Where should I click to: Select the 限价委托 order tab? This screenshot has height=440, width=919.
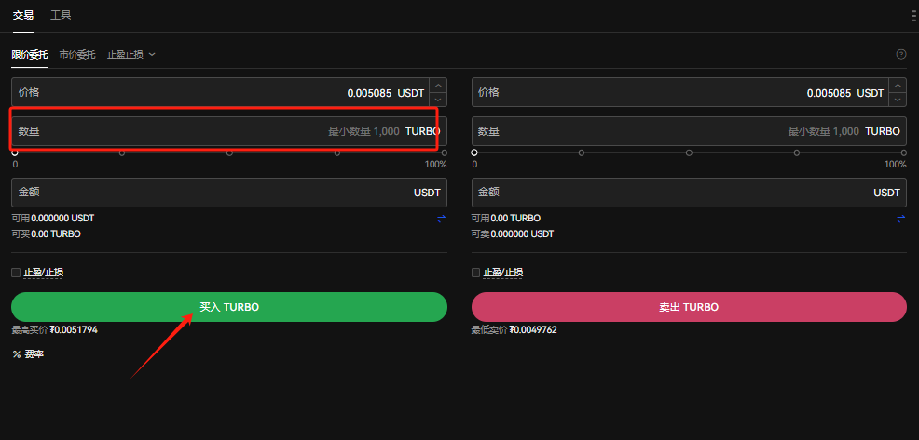tap(29, 54)
